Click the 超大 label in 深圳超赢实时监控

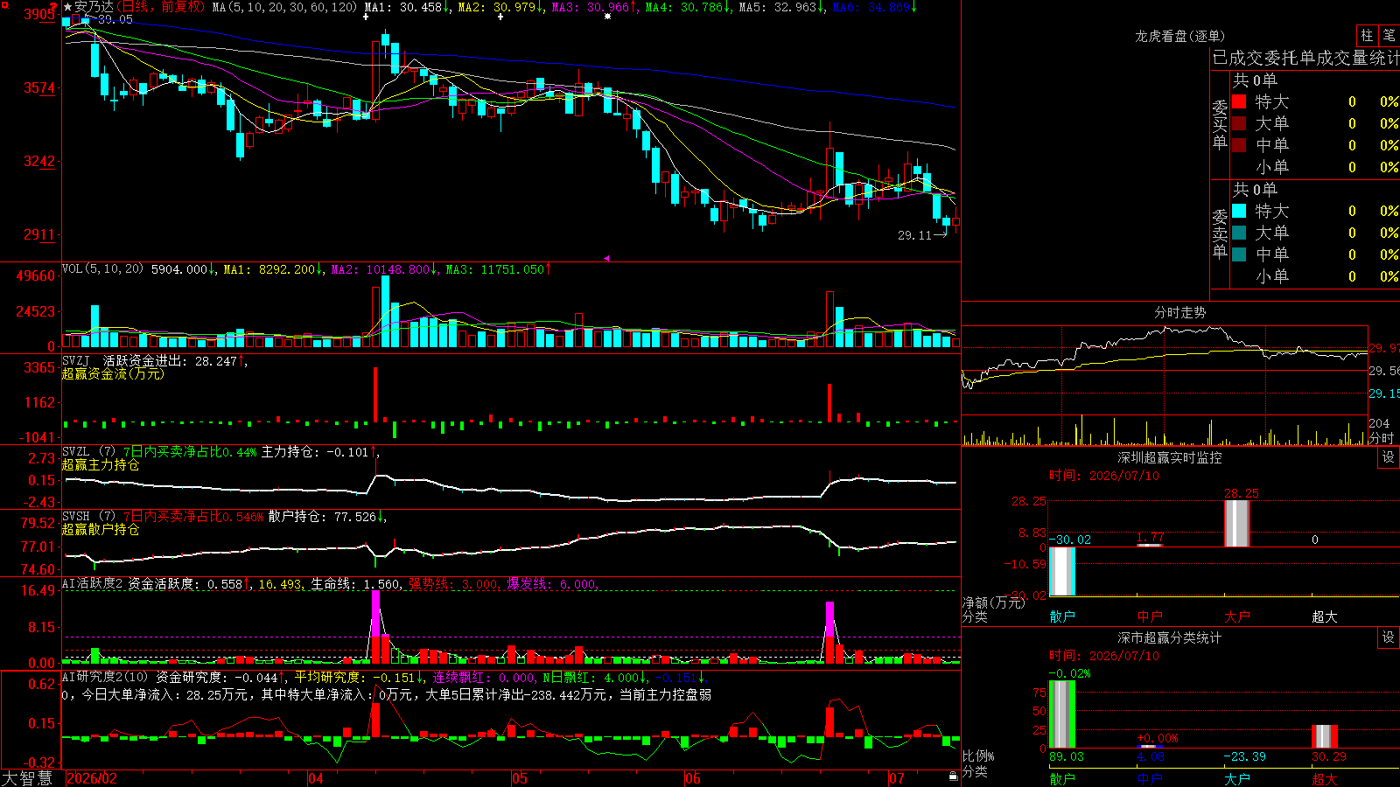[1325, 616]
